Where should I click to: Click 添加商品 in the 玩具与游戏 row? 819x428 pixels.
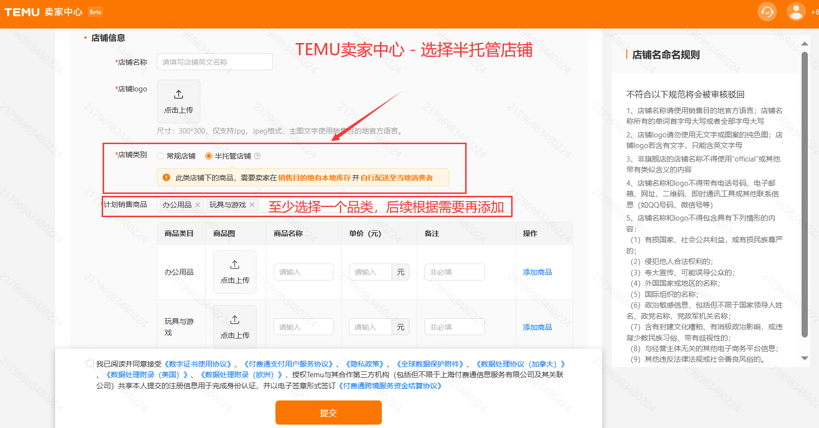click(x=537, y=327)
